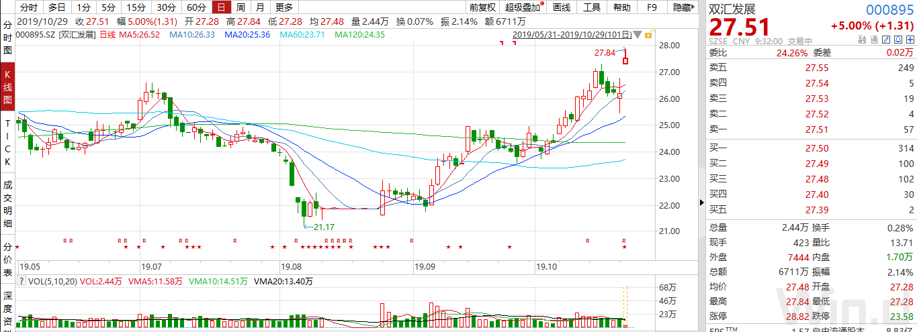This screenshot has height=332, width=917.
Task: Click the 通 stock connect marker
Action: [x=874, y=40]
